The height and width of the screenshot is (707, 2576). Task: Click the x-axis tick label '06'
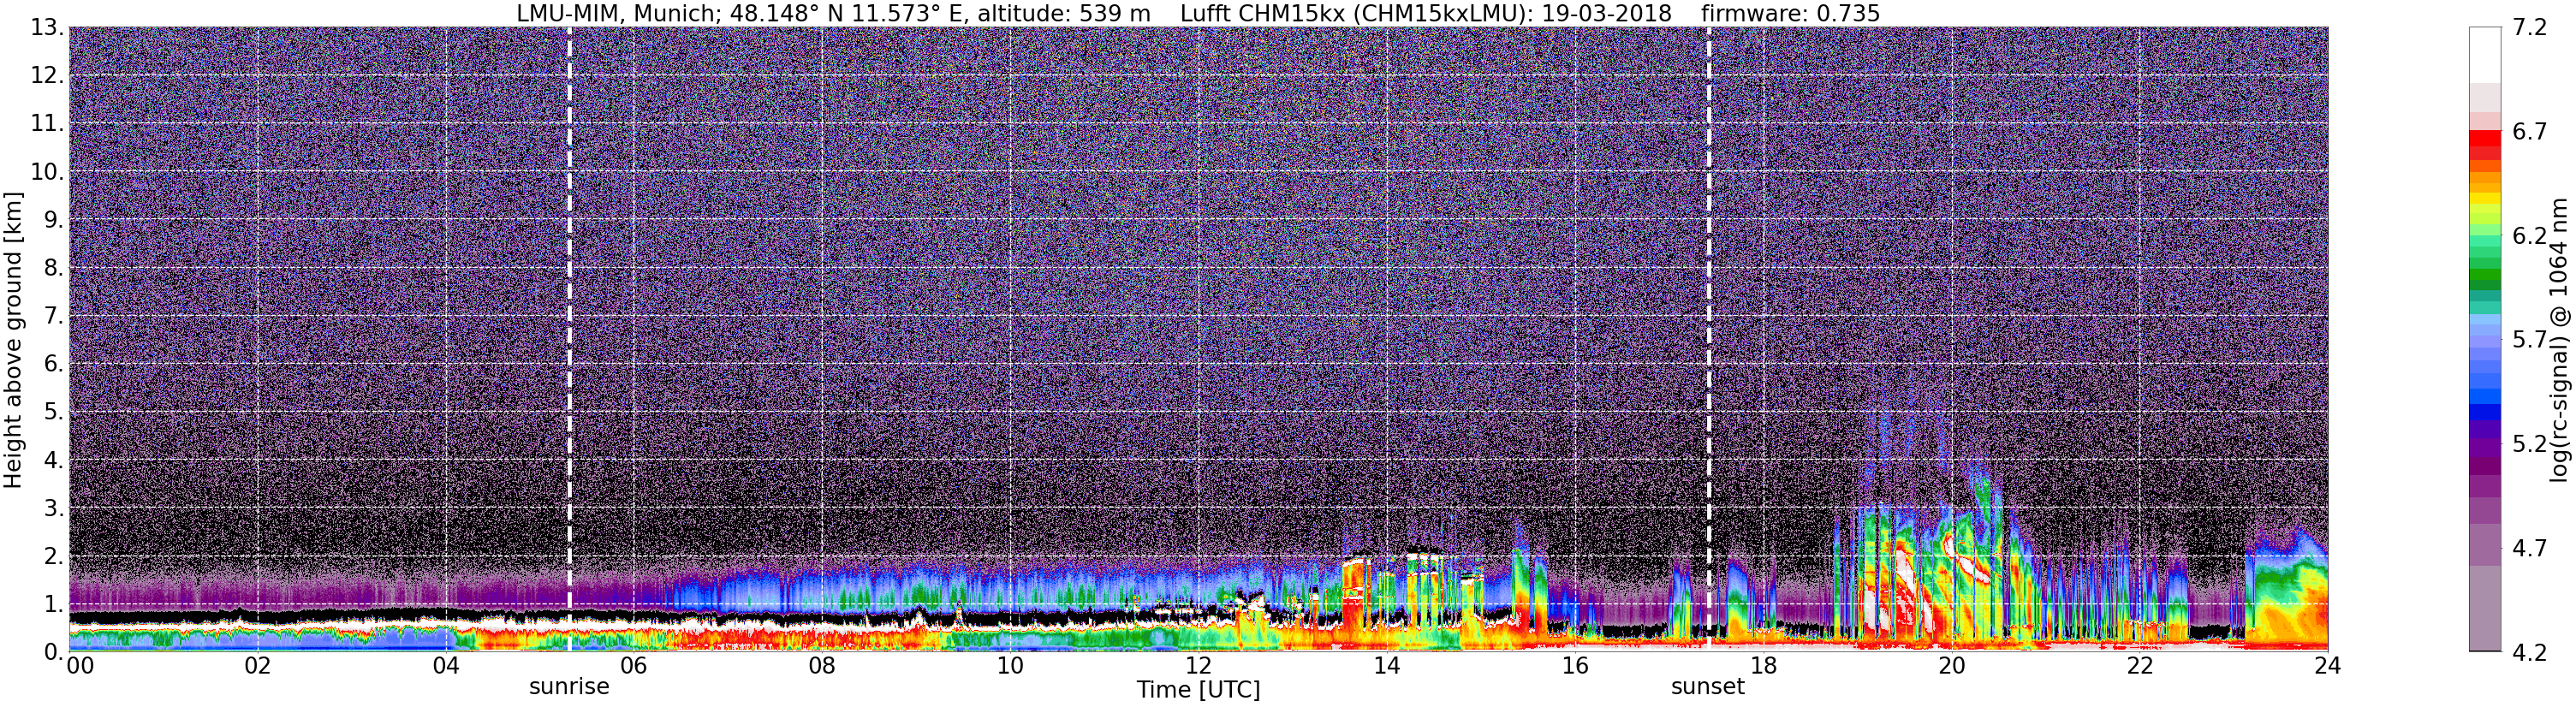pos(634,666)
